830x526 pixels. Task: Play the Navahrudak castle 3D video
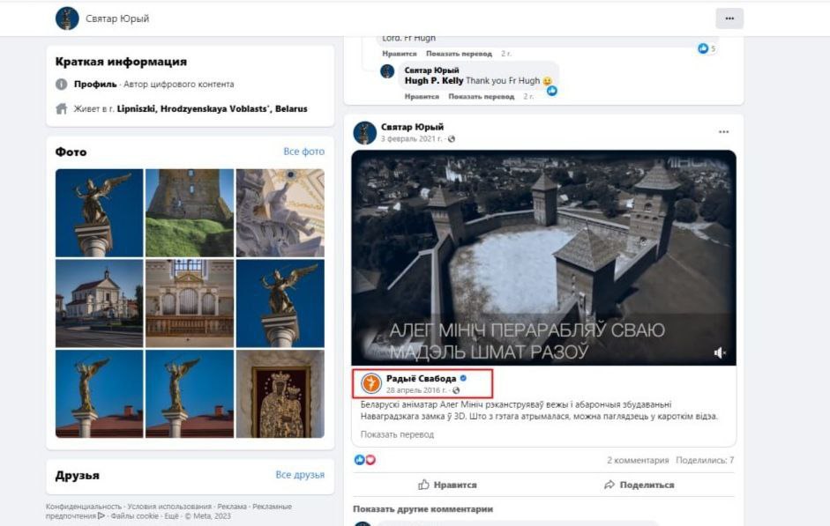[543, 257]
